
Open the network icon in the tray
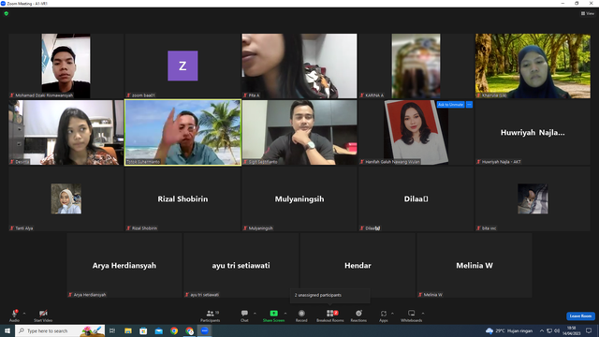(x=549, y=330)
